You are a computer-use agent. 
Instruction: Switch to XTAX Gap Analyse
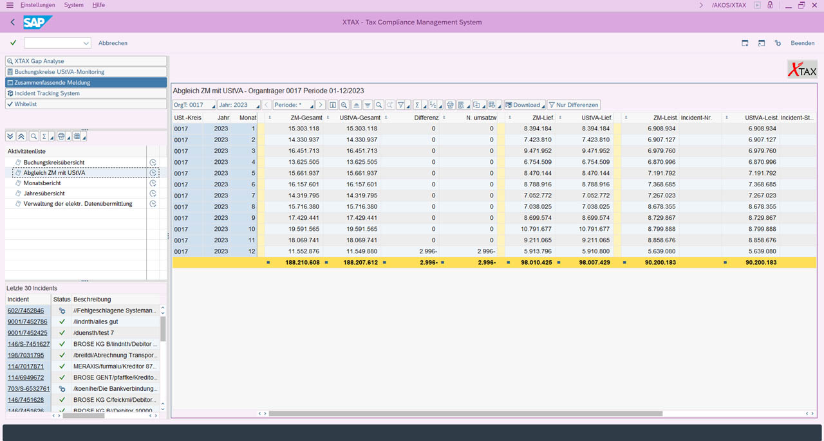click(x=86, y=61)
